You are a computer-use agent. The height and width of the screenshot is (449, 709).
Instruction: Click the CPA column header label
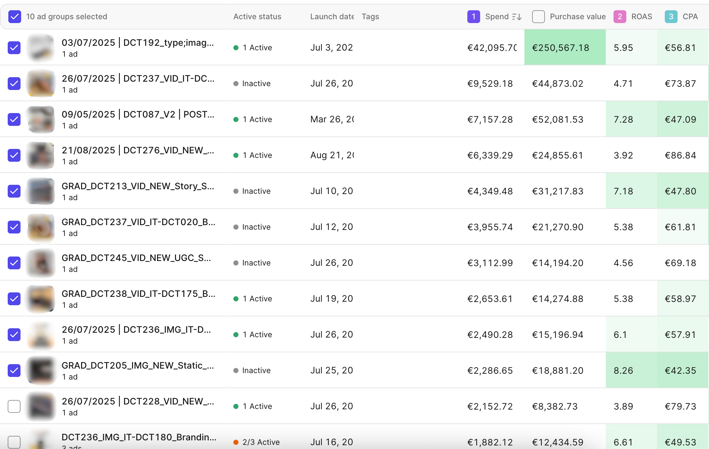pyautogui.click(x=690, y=17)
